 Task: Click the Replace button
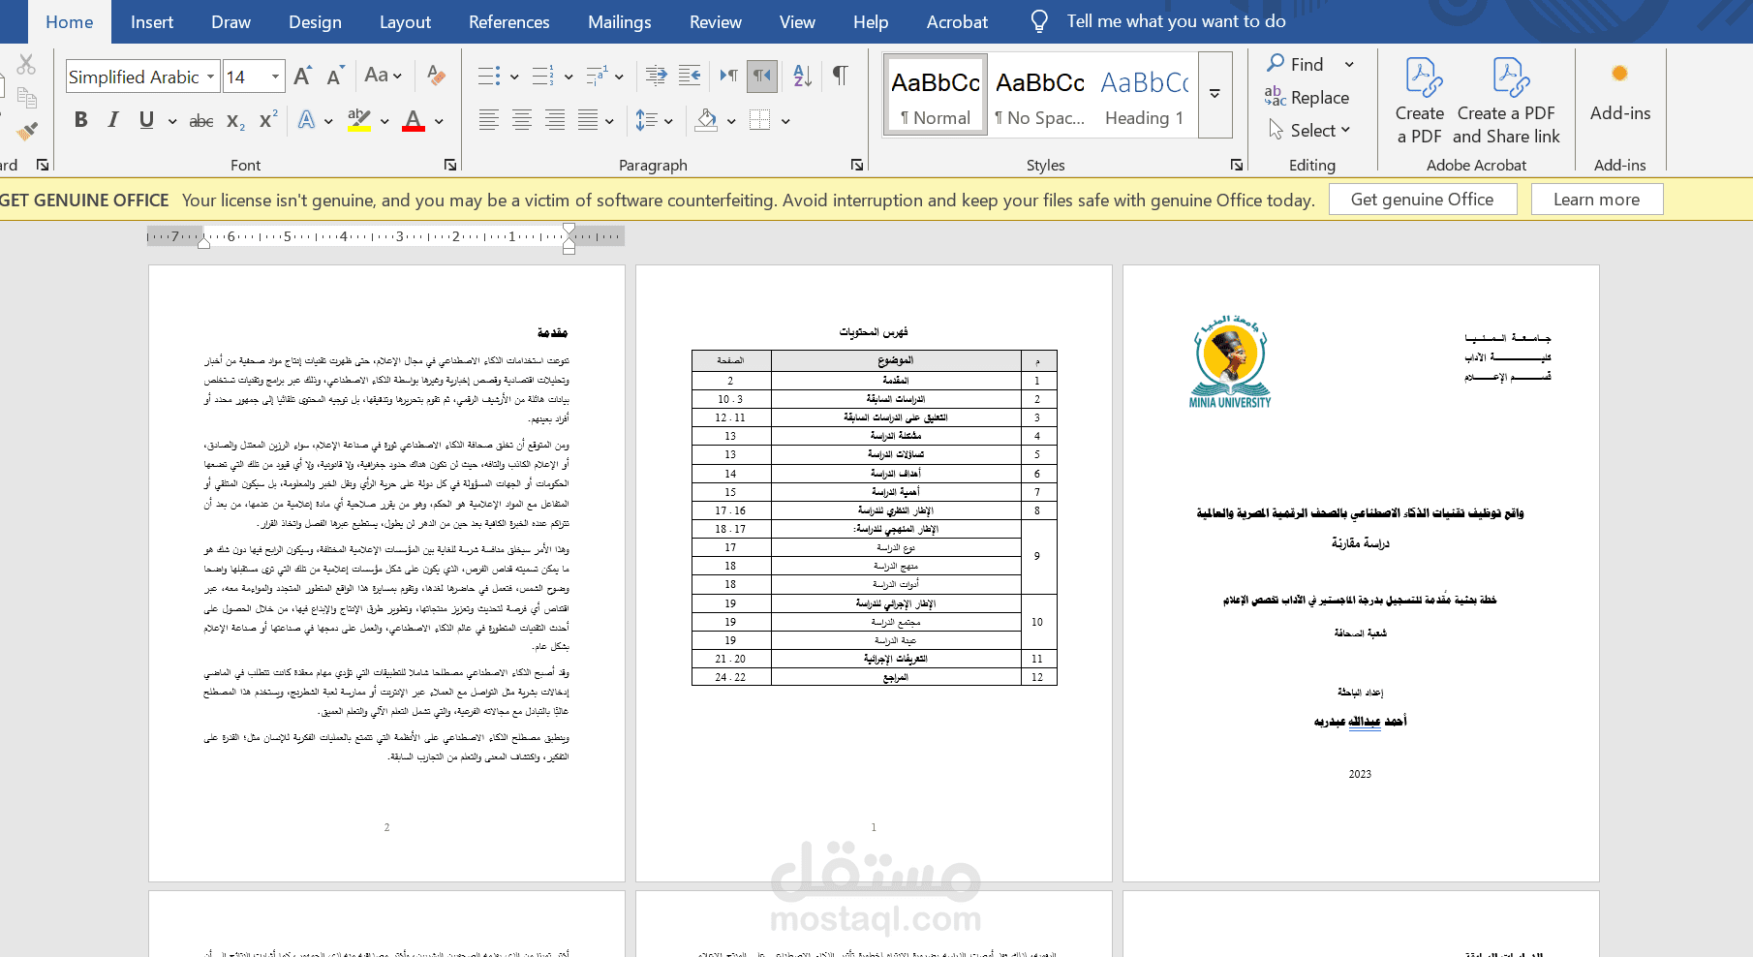pos(1307,97)
